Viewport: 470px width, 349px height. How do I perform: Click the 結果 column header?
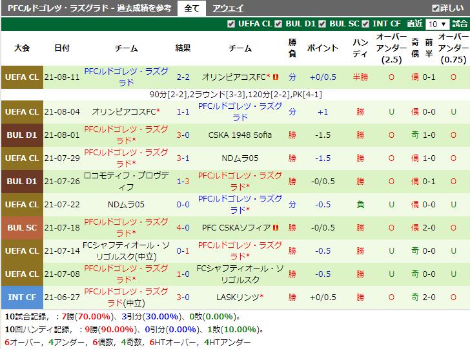[183, 48]
